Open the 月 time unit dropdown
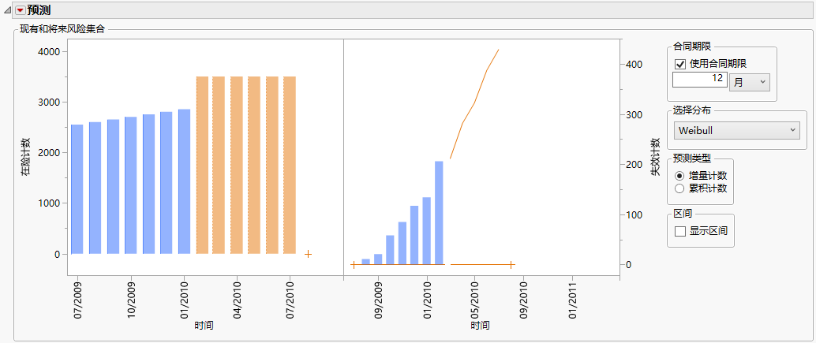 pyautogui.click(x=750, y=81)
